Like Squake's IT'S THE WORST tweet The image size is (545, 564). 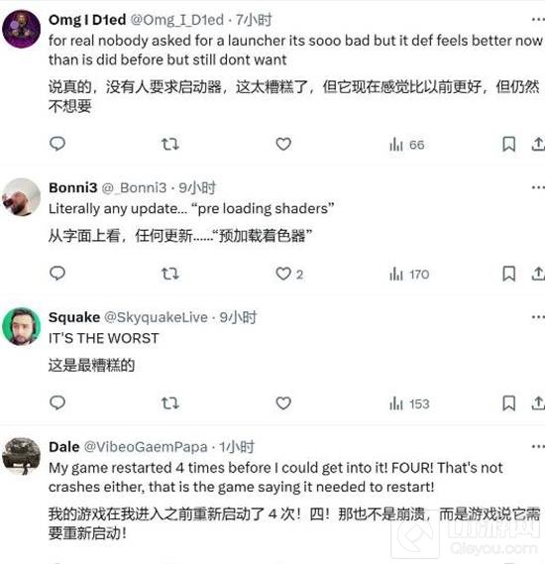[x=283, y=403]
